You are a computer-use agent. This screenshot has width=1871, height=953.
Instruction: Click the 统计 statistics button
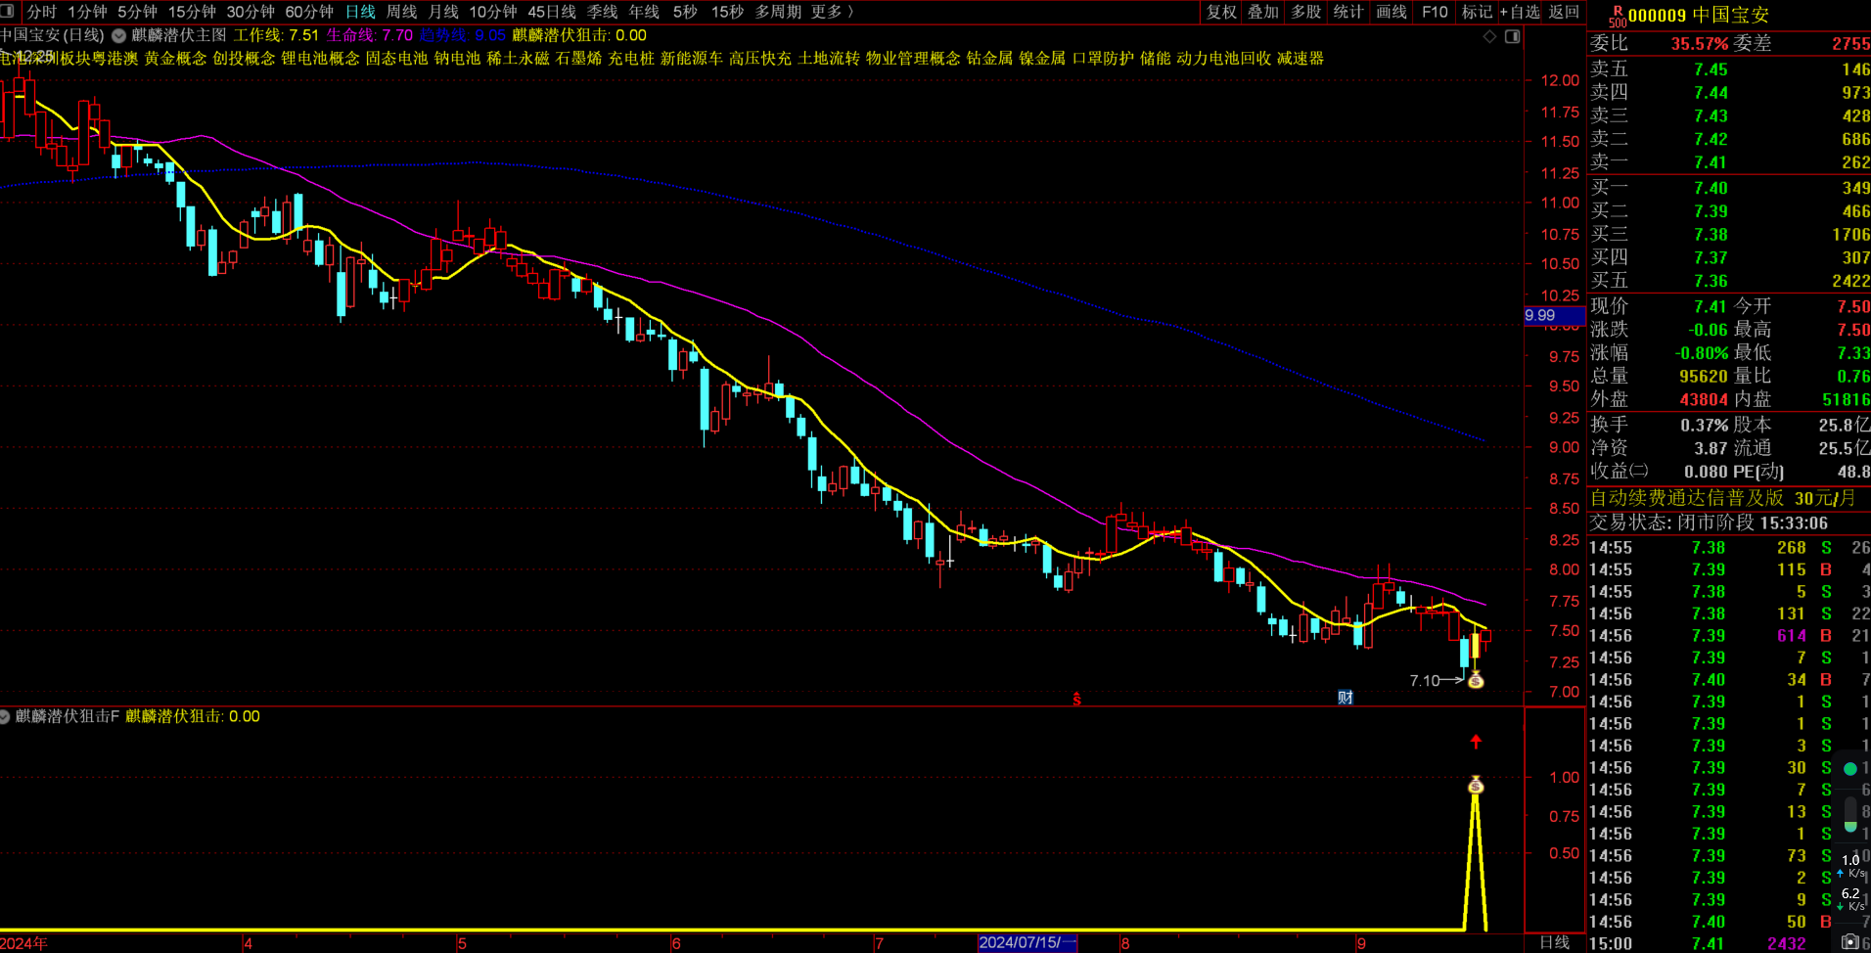1348,12
